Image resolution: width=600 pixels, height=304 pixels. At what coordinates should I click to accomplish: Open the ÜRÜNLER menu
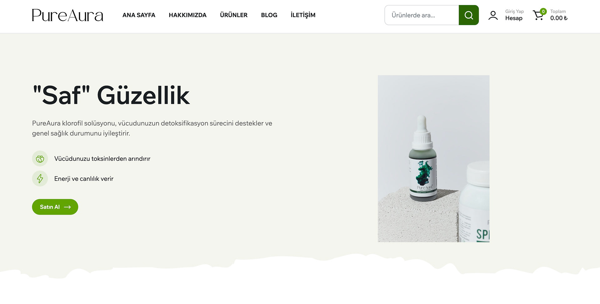(234, 15)
